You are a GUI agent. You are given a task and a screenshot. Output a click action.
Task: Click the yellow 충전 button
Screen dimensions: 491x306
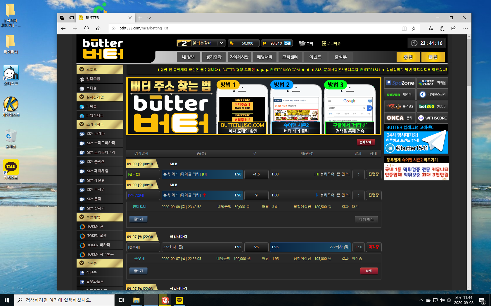click(408, 57)
